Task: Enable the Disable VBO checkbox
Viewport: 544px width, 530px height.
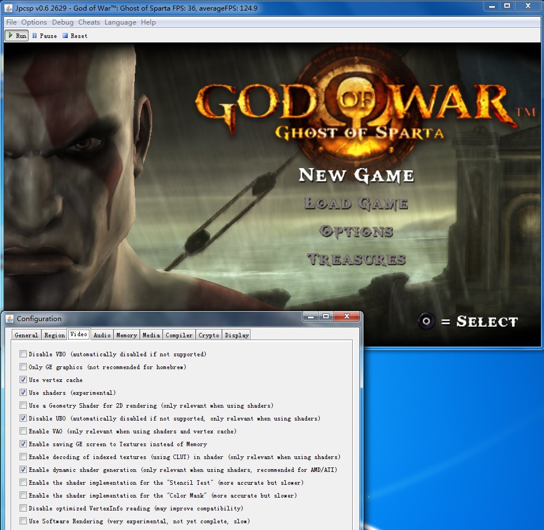Action: click(23, 354)
